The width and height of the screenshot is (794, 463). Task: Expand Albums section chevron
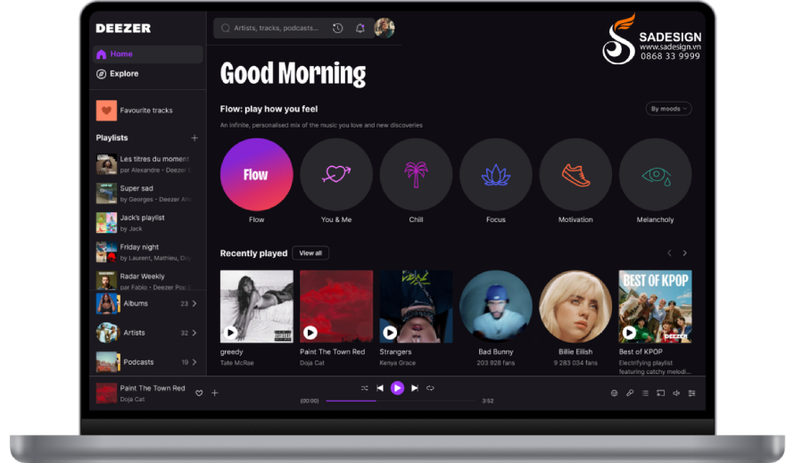pyautogui.click(x=194, y=303)
